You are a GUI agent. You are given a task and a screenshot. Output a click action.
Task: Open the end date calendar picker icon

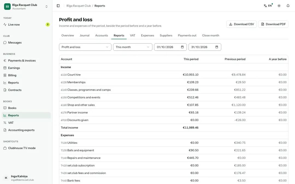[217, 47]
